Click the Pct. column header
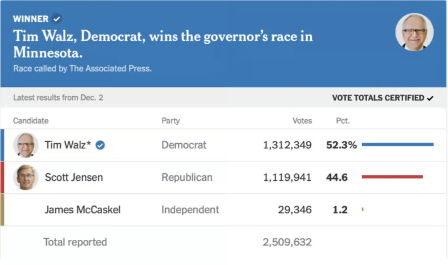The height and width of the screenshot is (265, 448). click(343, 121)
